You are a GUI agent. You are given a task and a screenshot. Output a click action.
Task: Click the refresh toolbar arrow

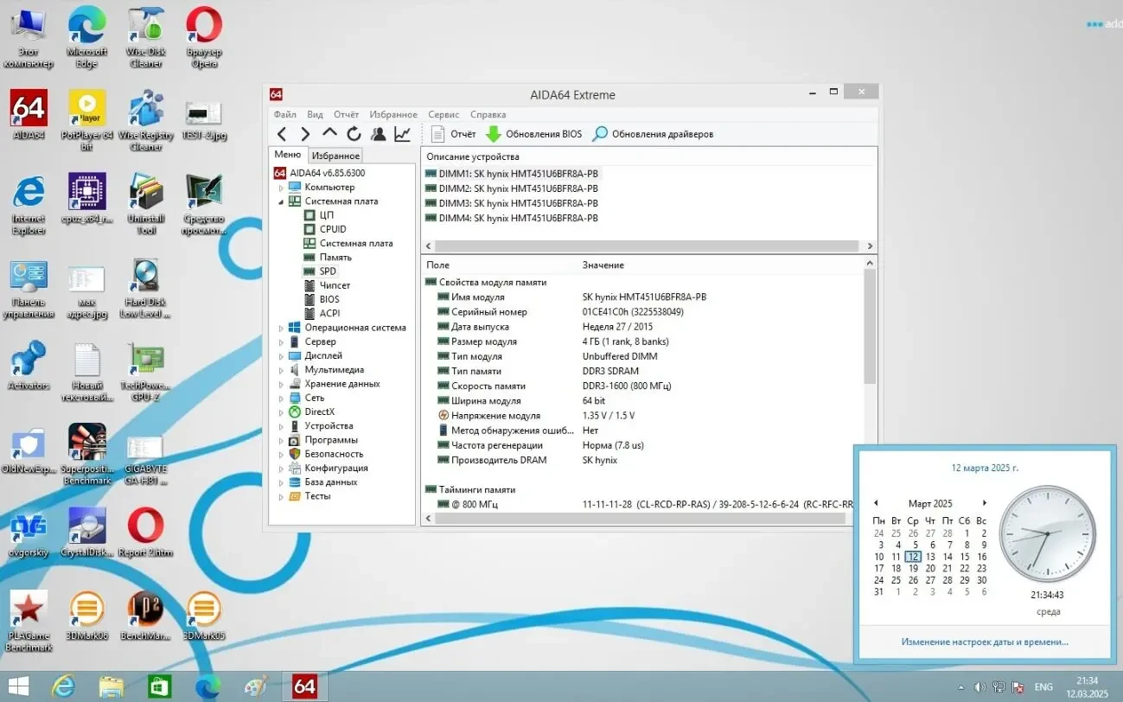coord(354,134)
